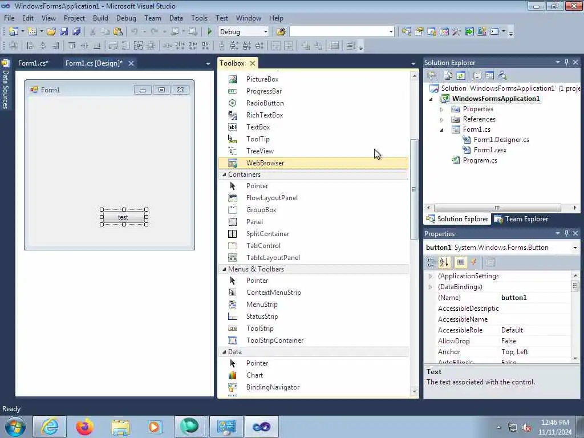
Task: Select the Chart data control
Action: 254,375
